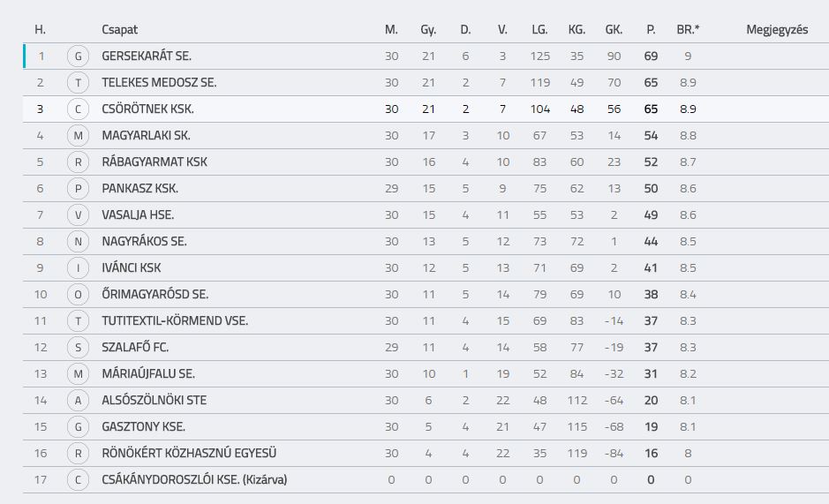Image resolution: width=829 pixels, height=504 pixels.
Task: Click the P. points column header
Action: click(x=651, y=30)
